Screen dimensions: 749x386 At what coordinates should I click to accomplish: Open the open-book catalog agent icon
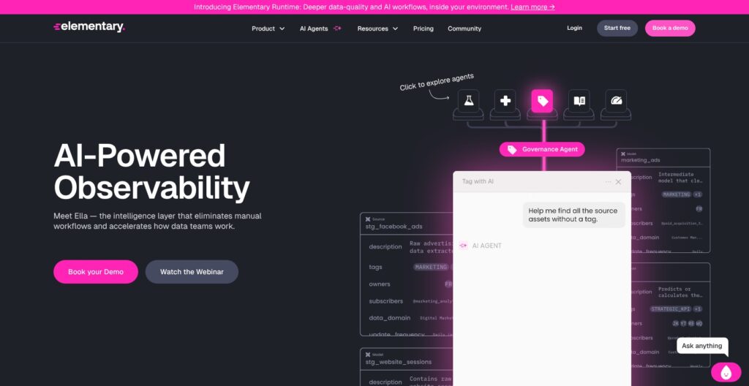pyautogui.click(x=579, y=102)
